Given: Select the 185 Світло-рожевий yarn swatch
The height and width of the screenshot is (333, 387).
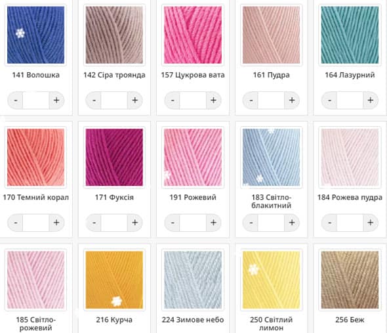Looking at the screenshot, I should (x=36, y=280).
